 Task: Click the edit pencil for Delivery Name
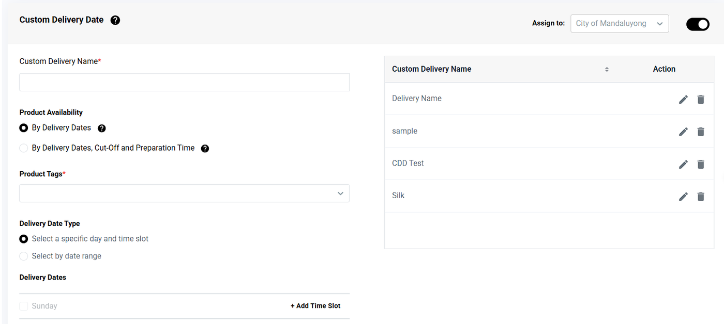(x=683, y=100)
